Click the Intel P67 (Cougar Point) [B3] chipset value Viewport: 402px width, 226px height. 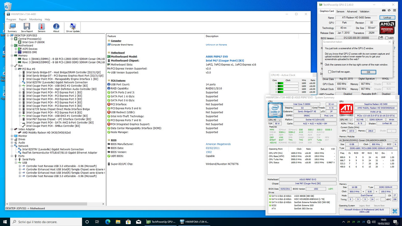225,61
